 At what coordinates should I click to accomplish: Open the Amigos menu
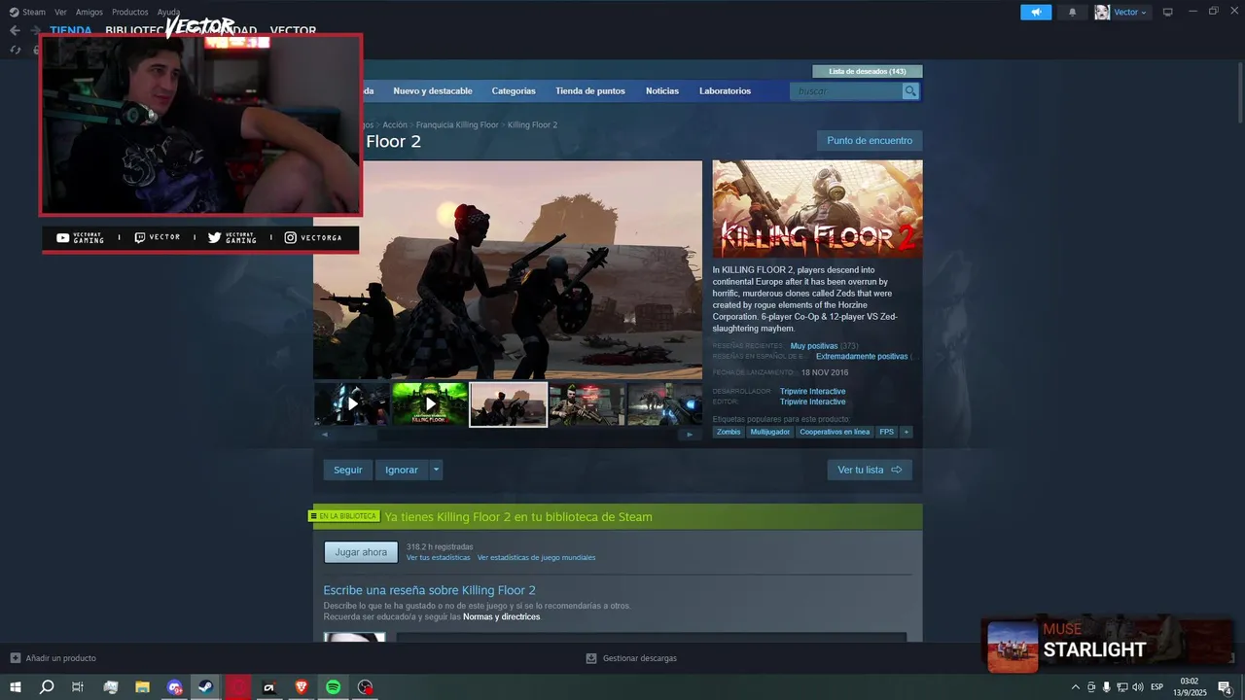pos(89,12)
